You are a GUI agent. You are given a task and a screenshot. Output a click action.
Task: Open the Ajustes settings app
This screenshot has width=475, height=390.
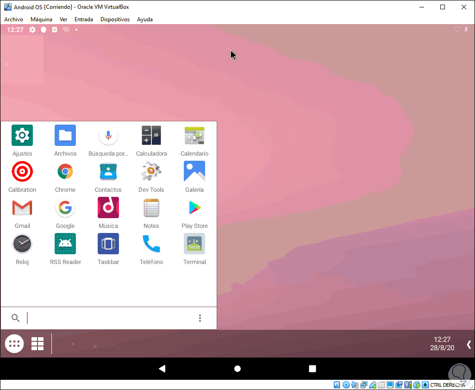[22, 140]
